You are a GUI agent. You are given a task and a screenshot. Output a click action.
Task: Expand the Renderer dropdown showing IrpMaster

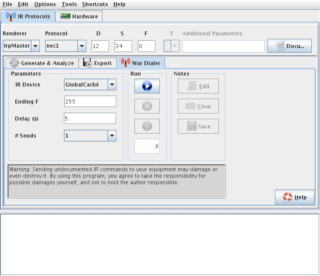pyautogui.click(x=35, y=46)
